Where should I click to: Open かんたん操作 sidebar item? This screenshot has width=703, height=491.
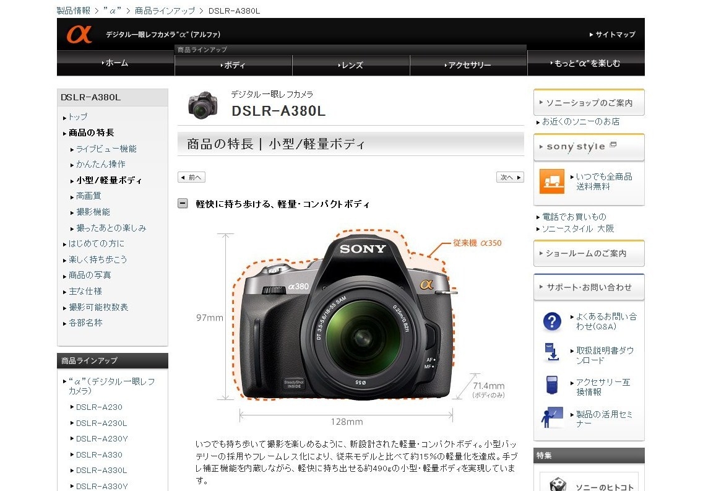(x=100, y=164)
